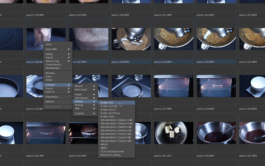
Task: Select the pastry-030.MP4 clip thumbnail
Action: click(216, 39)
